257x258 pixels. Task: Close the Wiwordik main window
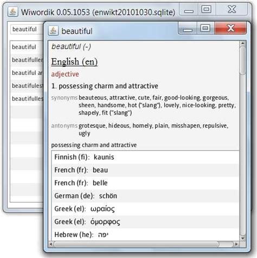pyautogui.click(x=232, y=9)
